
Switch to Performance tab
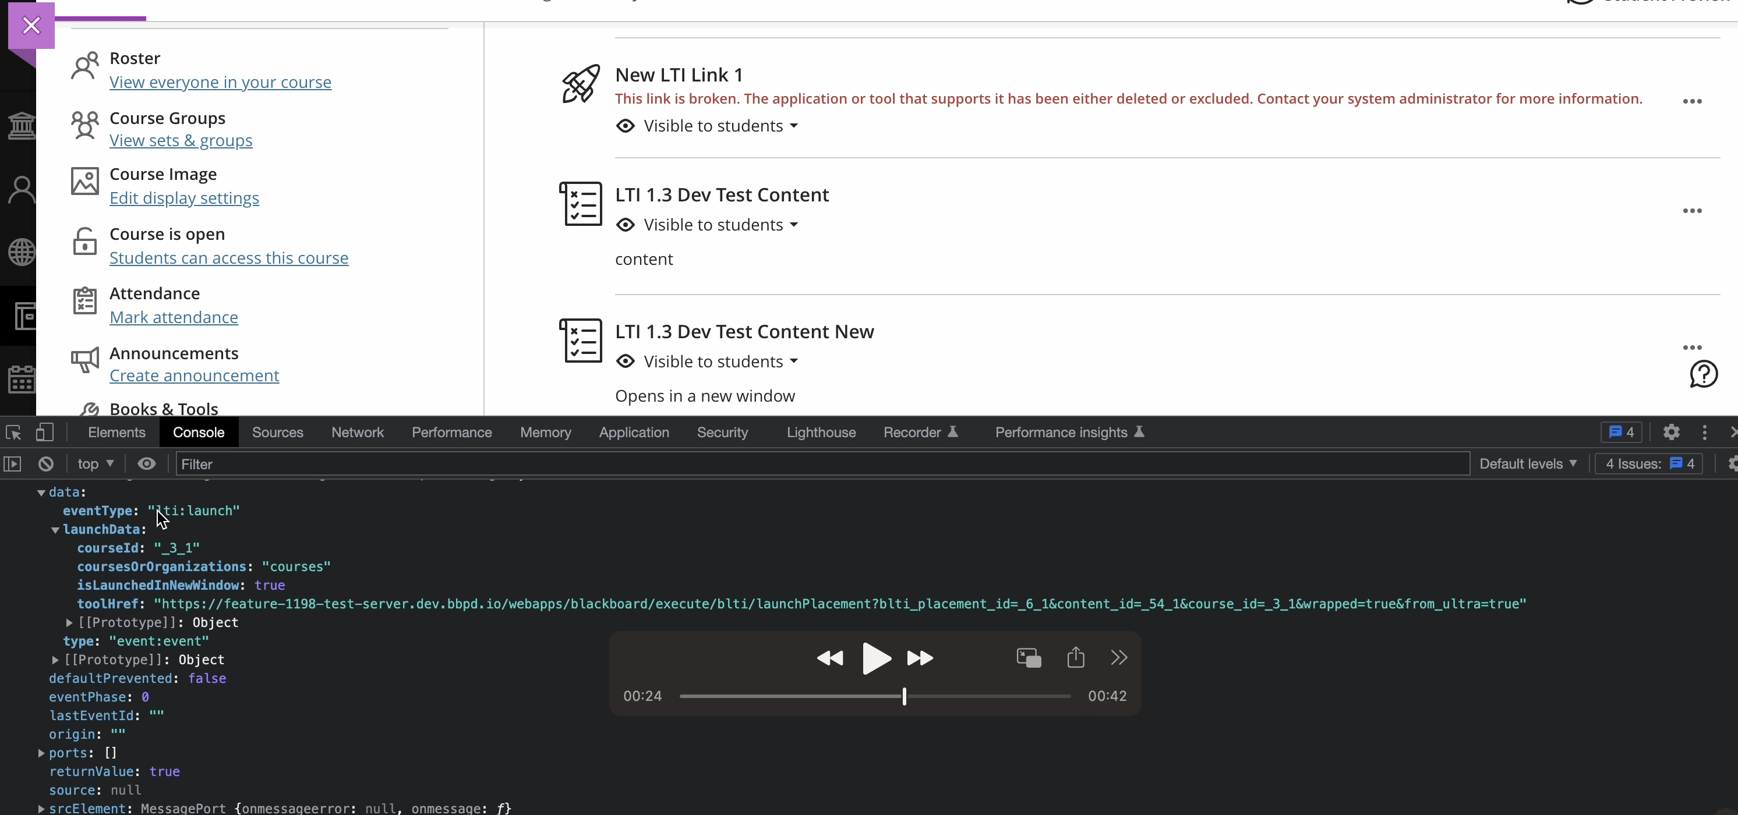(451, 432)
